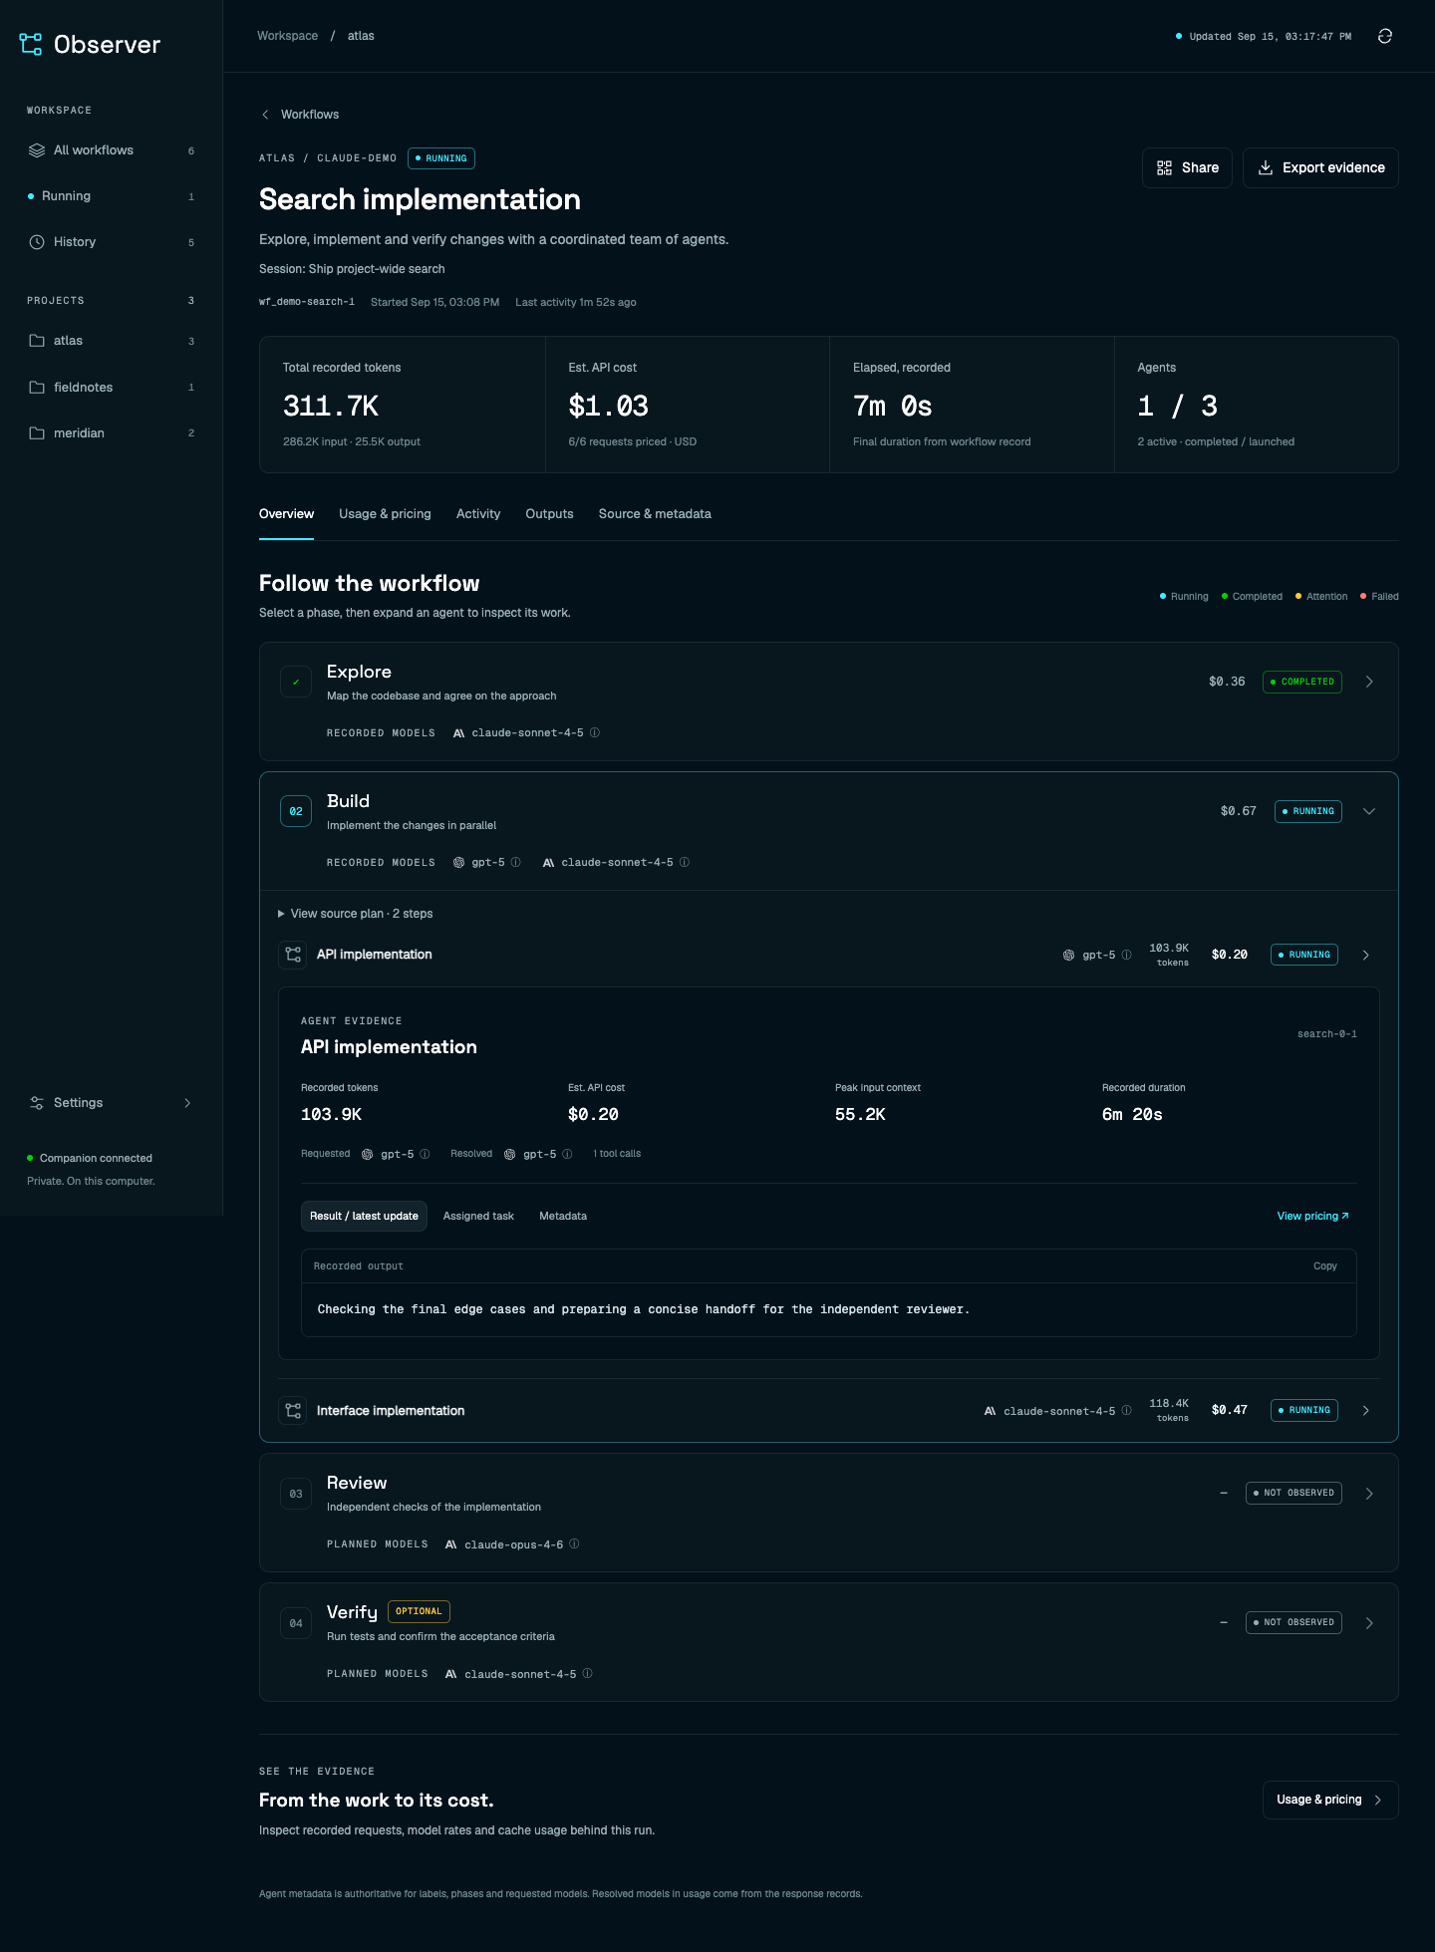Image resolution: width=1435 pixels, height=1952 pixels.
Task: Switch to the Overview tab
Action: pos(286,514)
